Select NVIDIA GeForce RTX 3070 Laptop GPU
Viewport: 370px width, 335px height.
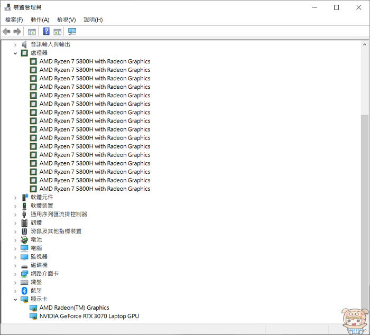click(89, 316)
